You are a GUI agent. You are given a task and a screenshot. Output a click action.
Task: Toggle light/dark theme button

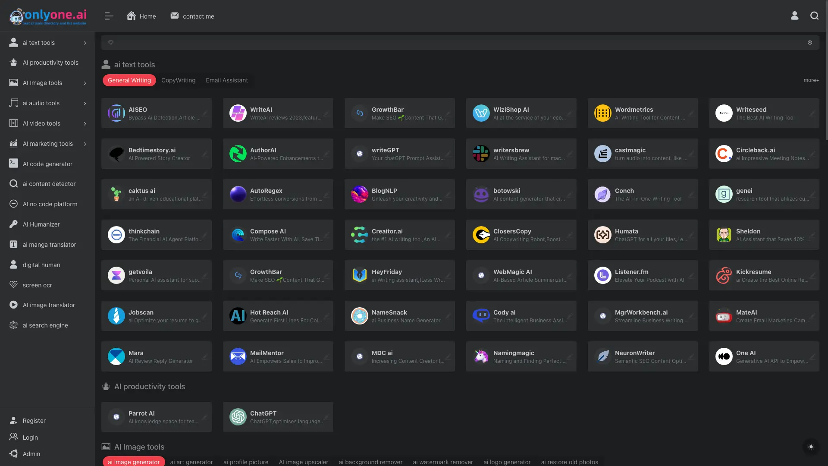click(811, 447)
